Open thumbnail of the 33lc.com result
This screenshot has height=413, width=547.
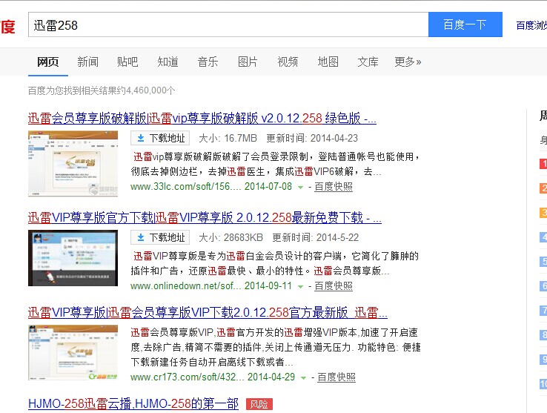click(73, 164)
